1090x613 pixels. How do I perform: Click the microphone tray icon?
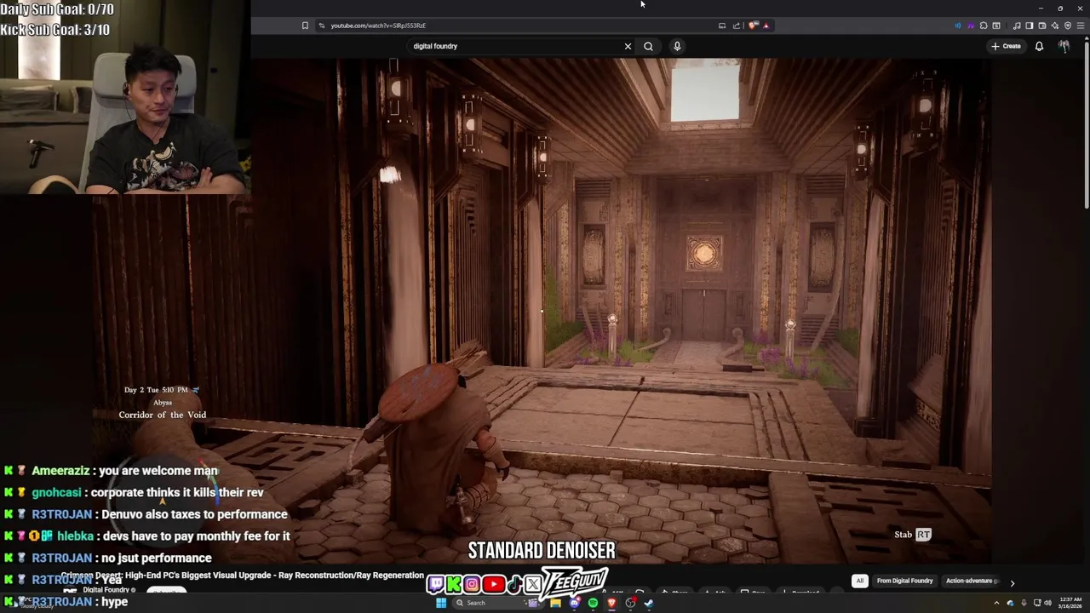[1024, 603]
